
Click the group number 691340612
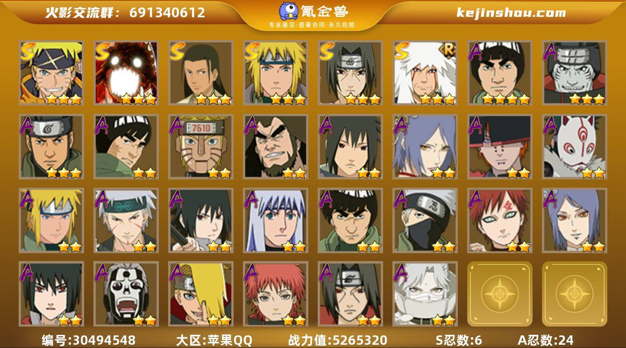click(x=167, y=13)
